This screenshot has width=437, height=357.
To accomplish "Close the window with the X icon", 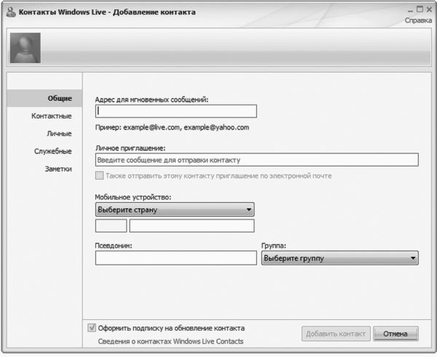I will point(428,9).
